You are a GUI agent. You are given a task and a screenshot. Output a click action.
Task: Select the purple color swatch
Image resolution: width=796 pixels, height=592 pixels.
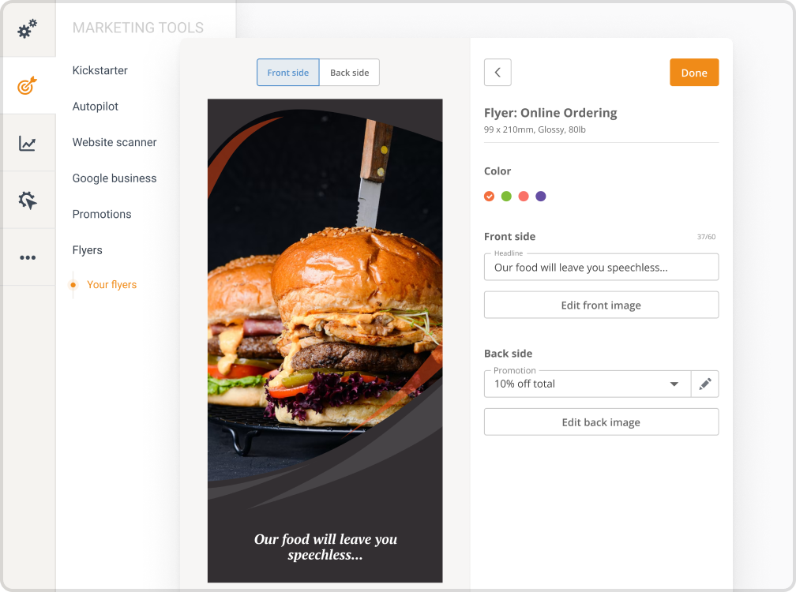pyautogui.click(x=541, y=197)
